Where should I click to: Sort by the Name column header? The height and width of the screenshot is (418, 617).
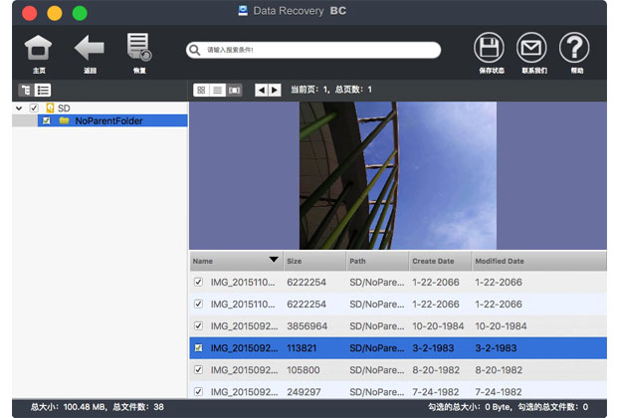click(x=236, y=261)
